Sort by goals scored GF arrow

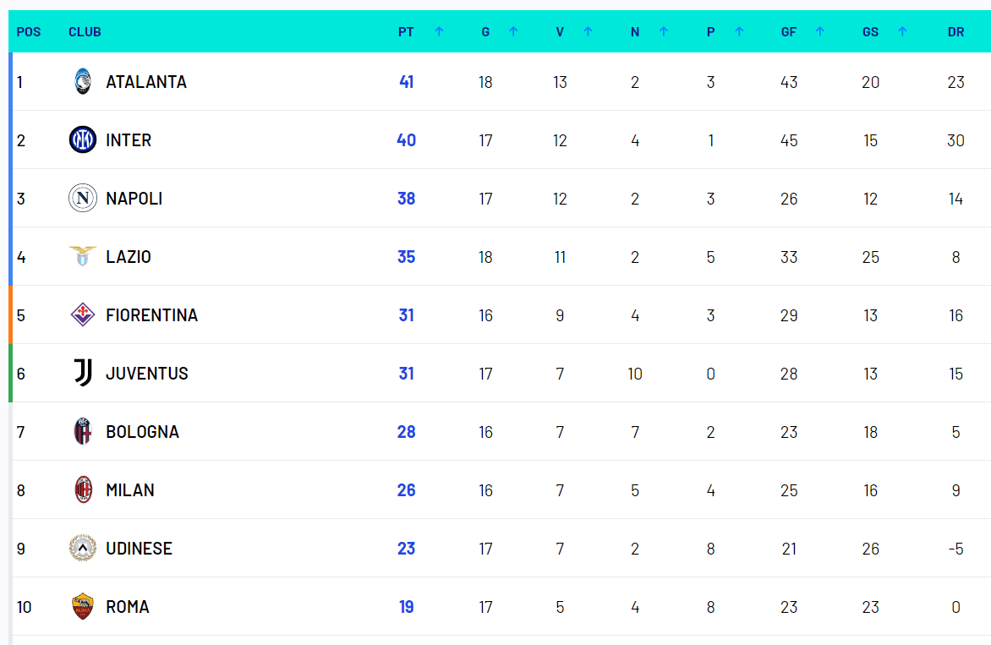pos(819,32)
